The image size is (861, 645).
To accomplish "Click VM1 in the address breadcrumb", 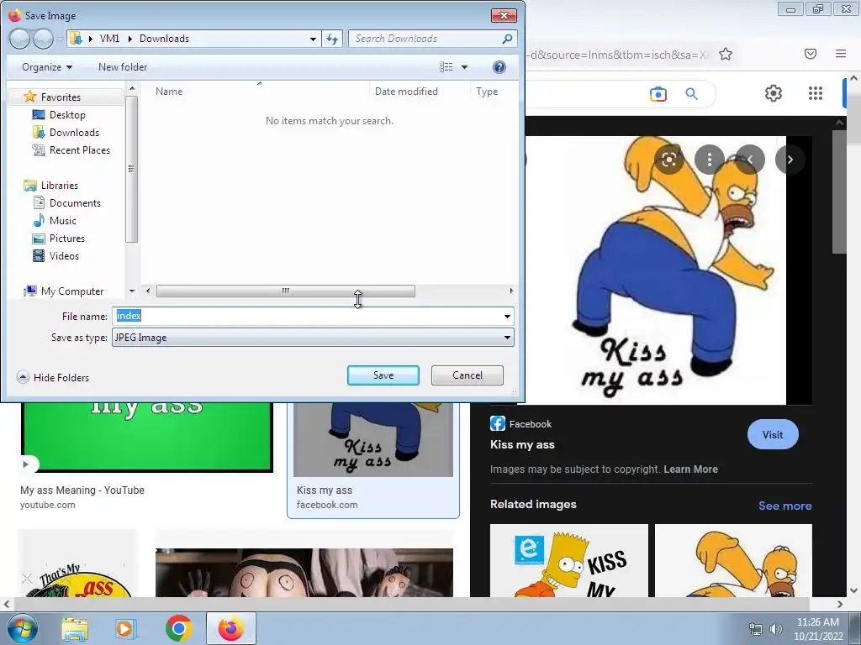I will click(109, 39).
